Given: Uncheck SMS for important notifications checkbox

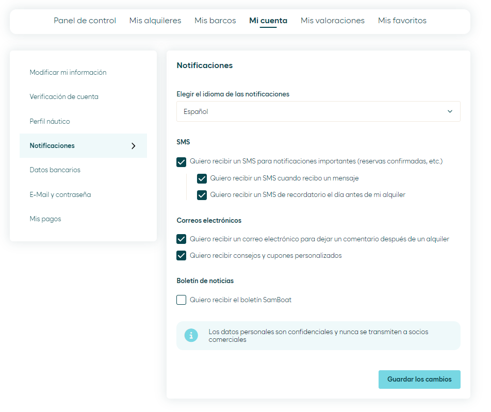Looking at the screenshot, I should 182,162.
